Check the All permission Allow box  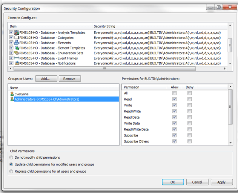[x=174, y=93]
